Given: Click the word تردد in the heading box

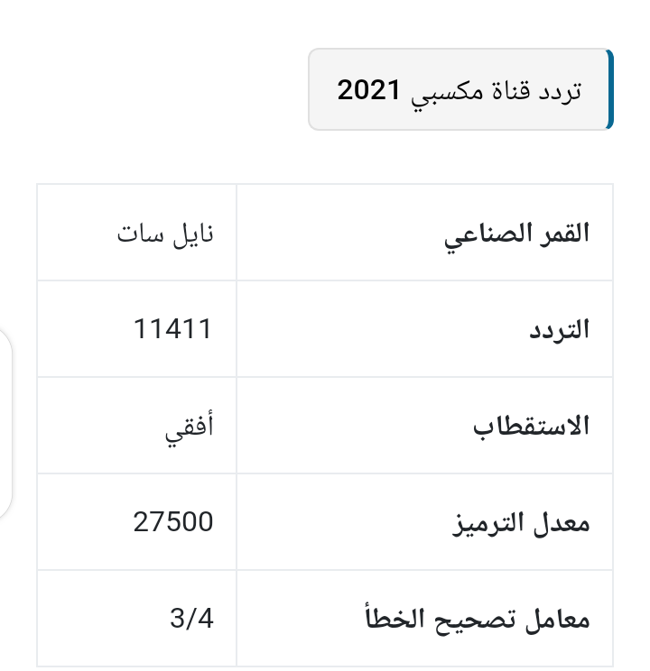Looking at the screenshot, I should (x=560, y=91).
